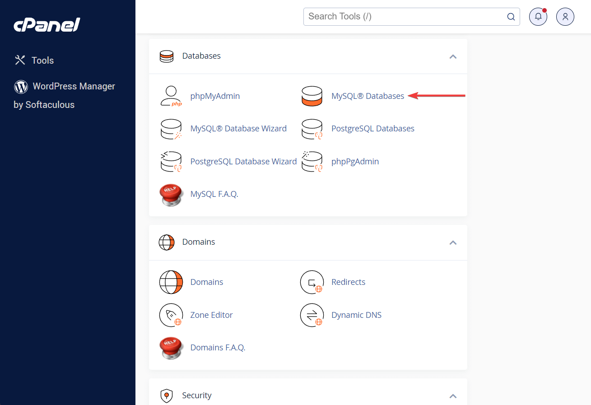
Task: Open Dynamic DNS via its icon
Action: pyautogui.click(x=312, y=315)
